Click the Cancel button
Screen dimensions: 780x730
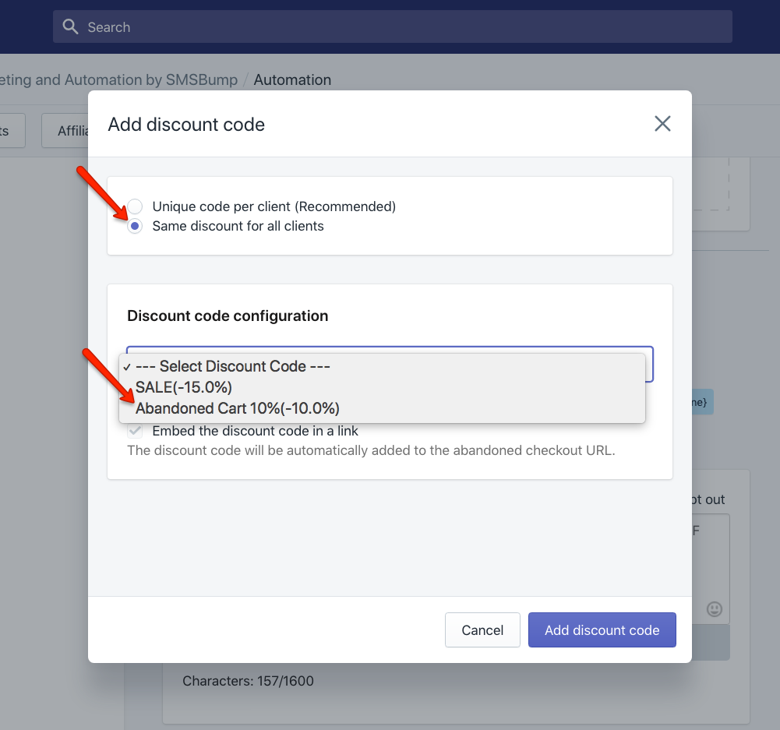point(482,630)
